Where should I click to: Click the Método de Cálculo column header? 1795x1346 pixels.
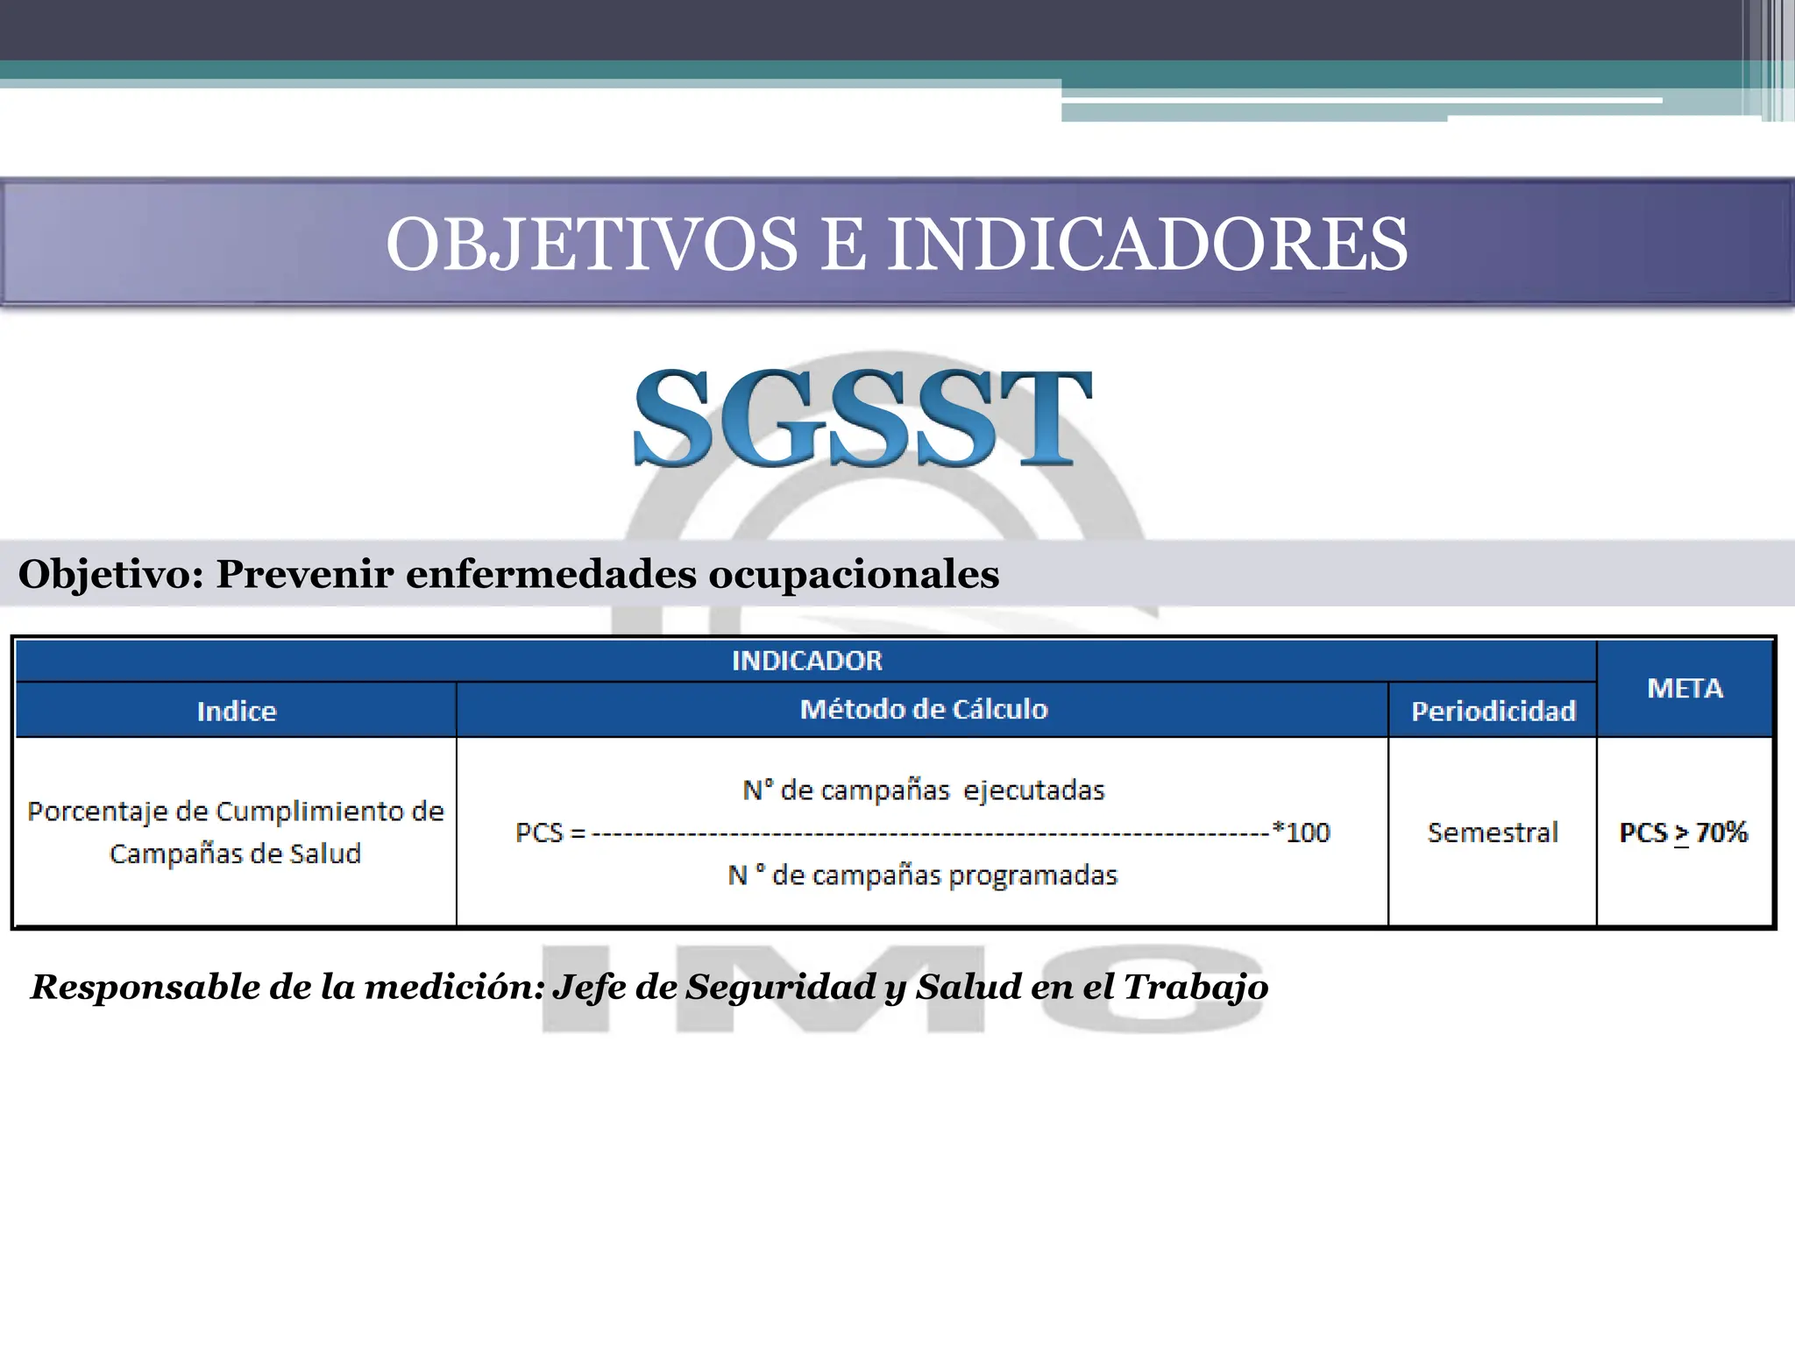click(923, 709)
